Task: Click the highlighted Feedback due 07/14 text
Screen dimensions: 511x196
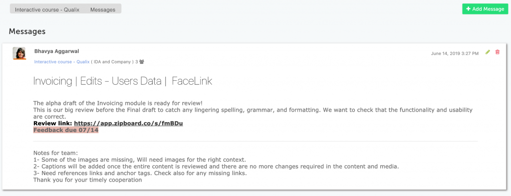Action: pos(66,130)
